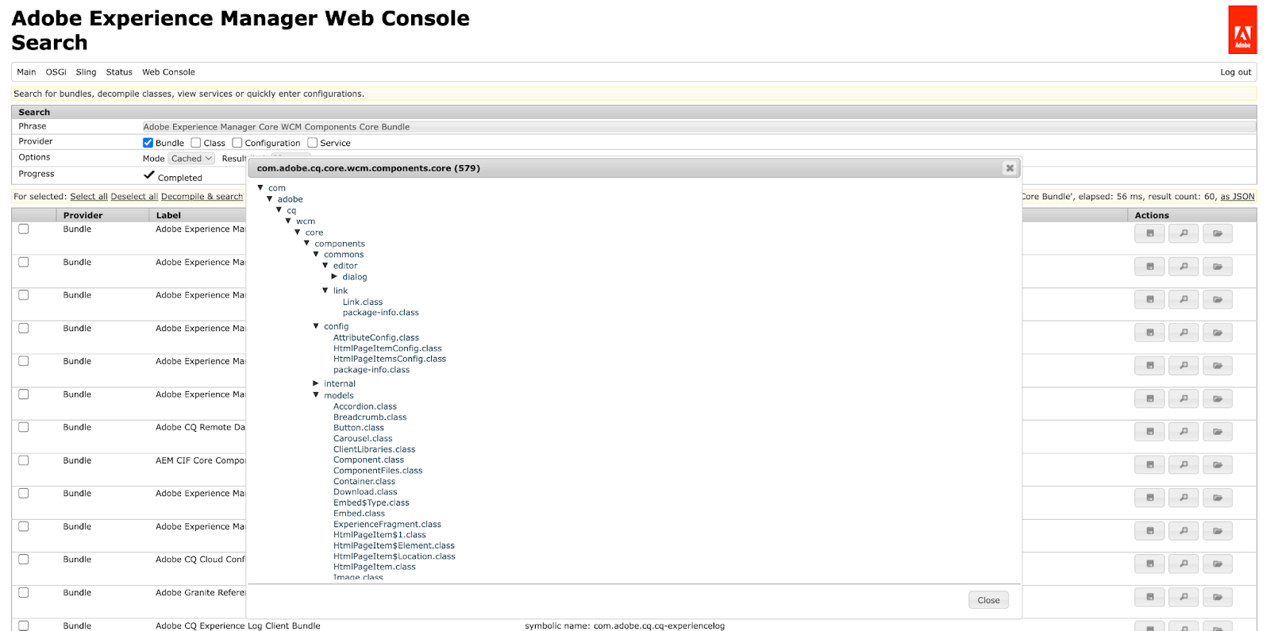Open Link.class in the tree
The width and height of the screenshot is (1270, 631).
coord(363,302)
